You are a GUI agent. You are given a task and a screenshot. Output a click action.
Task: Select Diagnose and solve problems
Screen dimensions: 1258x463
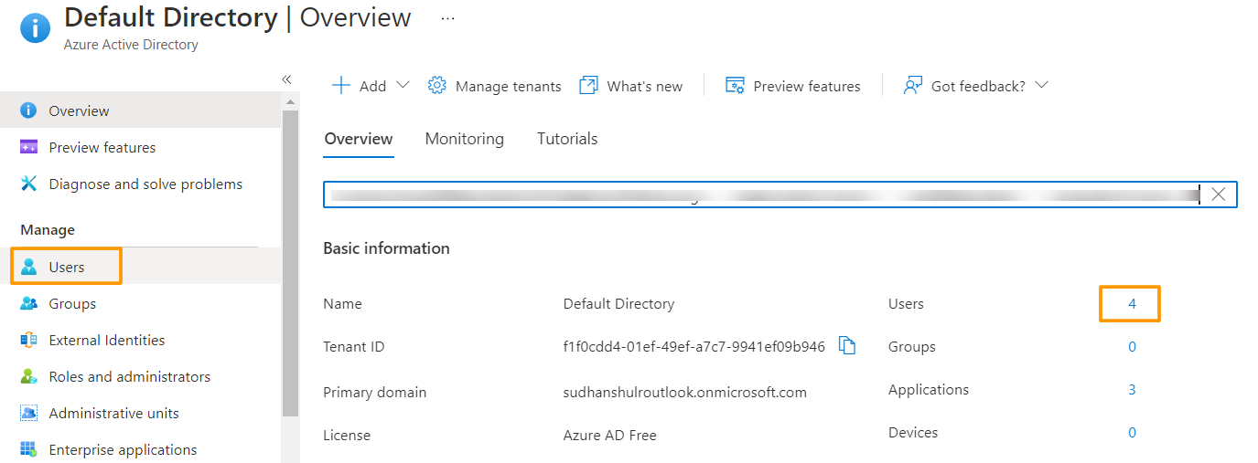(141, 184)
